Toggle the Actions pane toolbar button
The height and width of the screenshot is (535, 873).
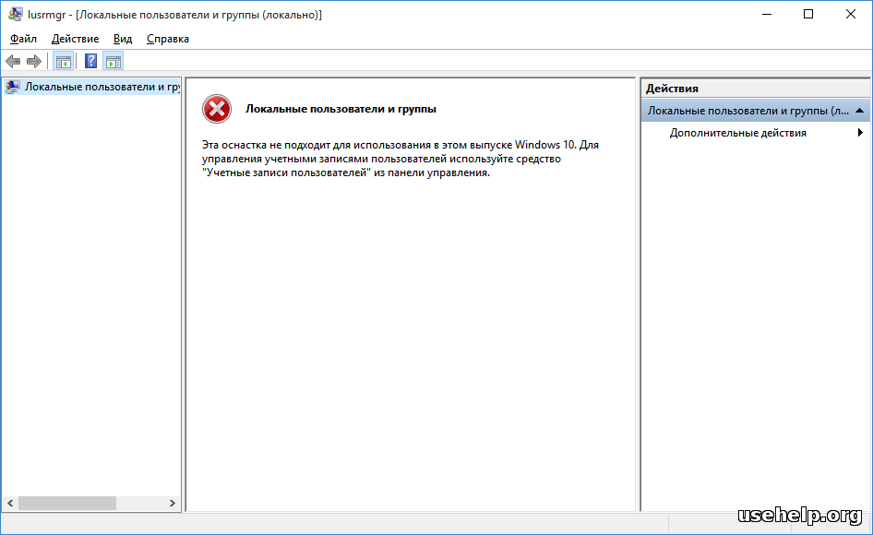(114, 62)
